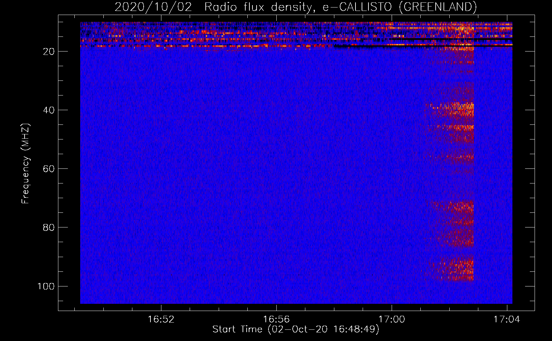Click the 60 frequency tick label
552x341 pixels.
(x=49, y=169)
